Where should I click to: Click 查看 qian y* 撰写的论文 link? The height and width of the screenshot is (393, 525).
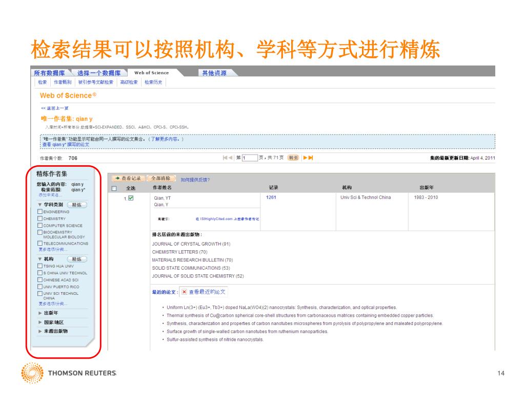click(66, 144)
